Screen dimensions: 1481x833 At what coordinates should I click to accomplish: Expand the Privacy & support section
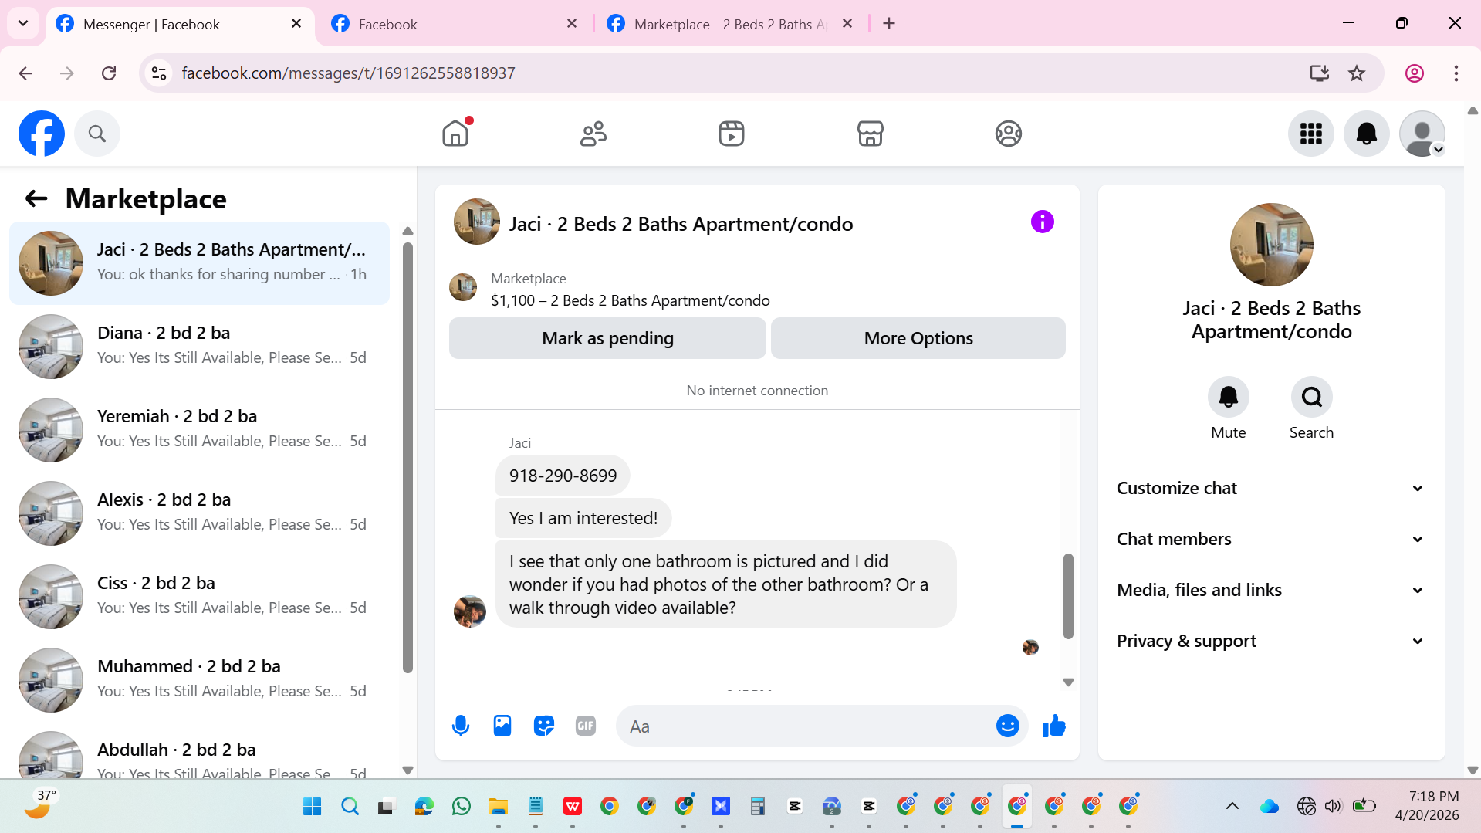point(1271,642)
